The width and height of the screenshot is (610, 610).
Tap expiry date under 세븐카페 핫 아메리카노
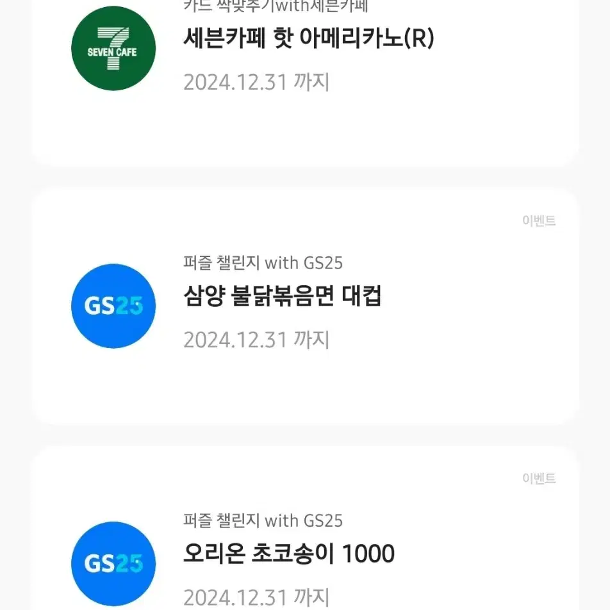coord(256,82)
